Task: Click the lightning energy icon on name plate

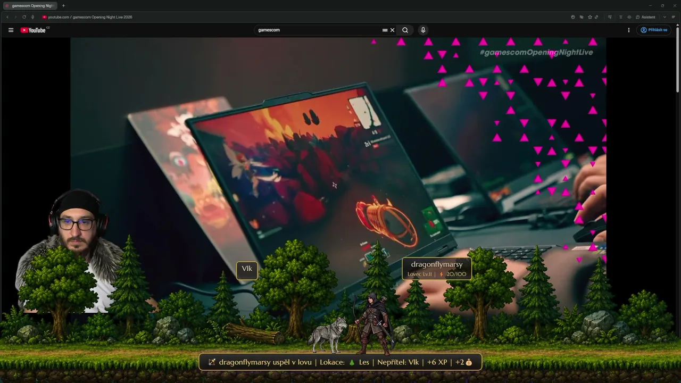Action: click(x=441, y=274)
